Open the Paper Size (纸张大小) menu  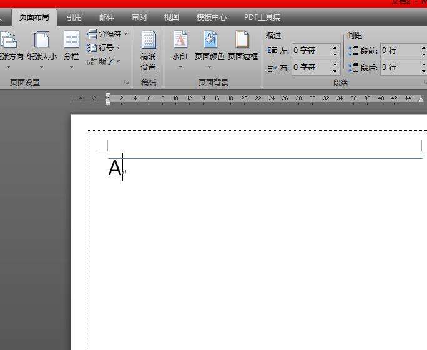pos(41,47)
